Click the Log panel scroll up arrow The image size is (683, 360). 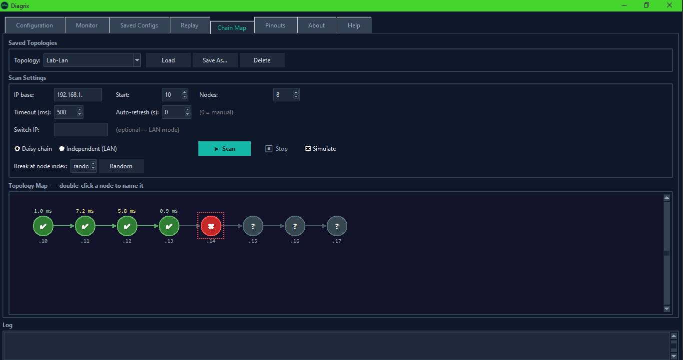tap(674, 336)
